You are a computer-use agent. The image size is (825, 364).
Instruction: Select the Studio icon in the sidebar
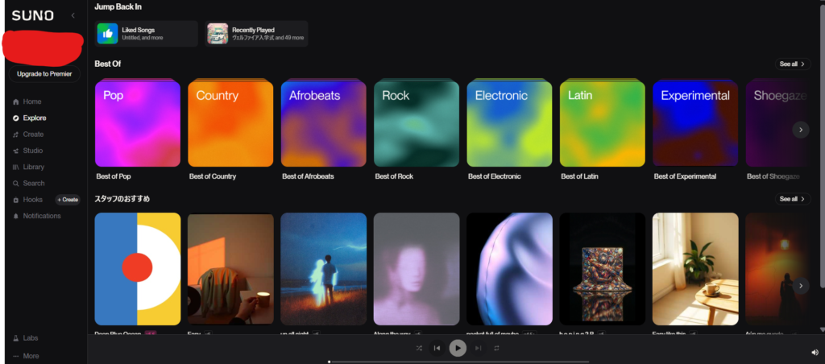tap(16, 151)
